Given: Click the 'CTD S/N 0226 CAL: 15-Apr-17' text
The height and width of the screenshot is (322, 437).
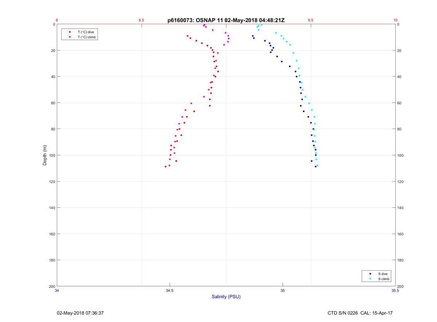Looking at the screenshot, I should pos(360,313).
